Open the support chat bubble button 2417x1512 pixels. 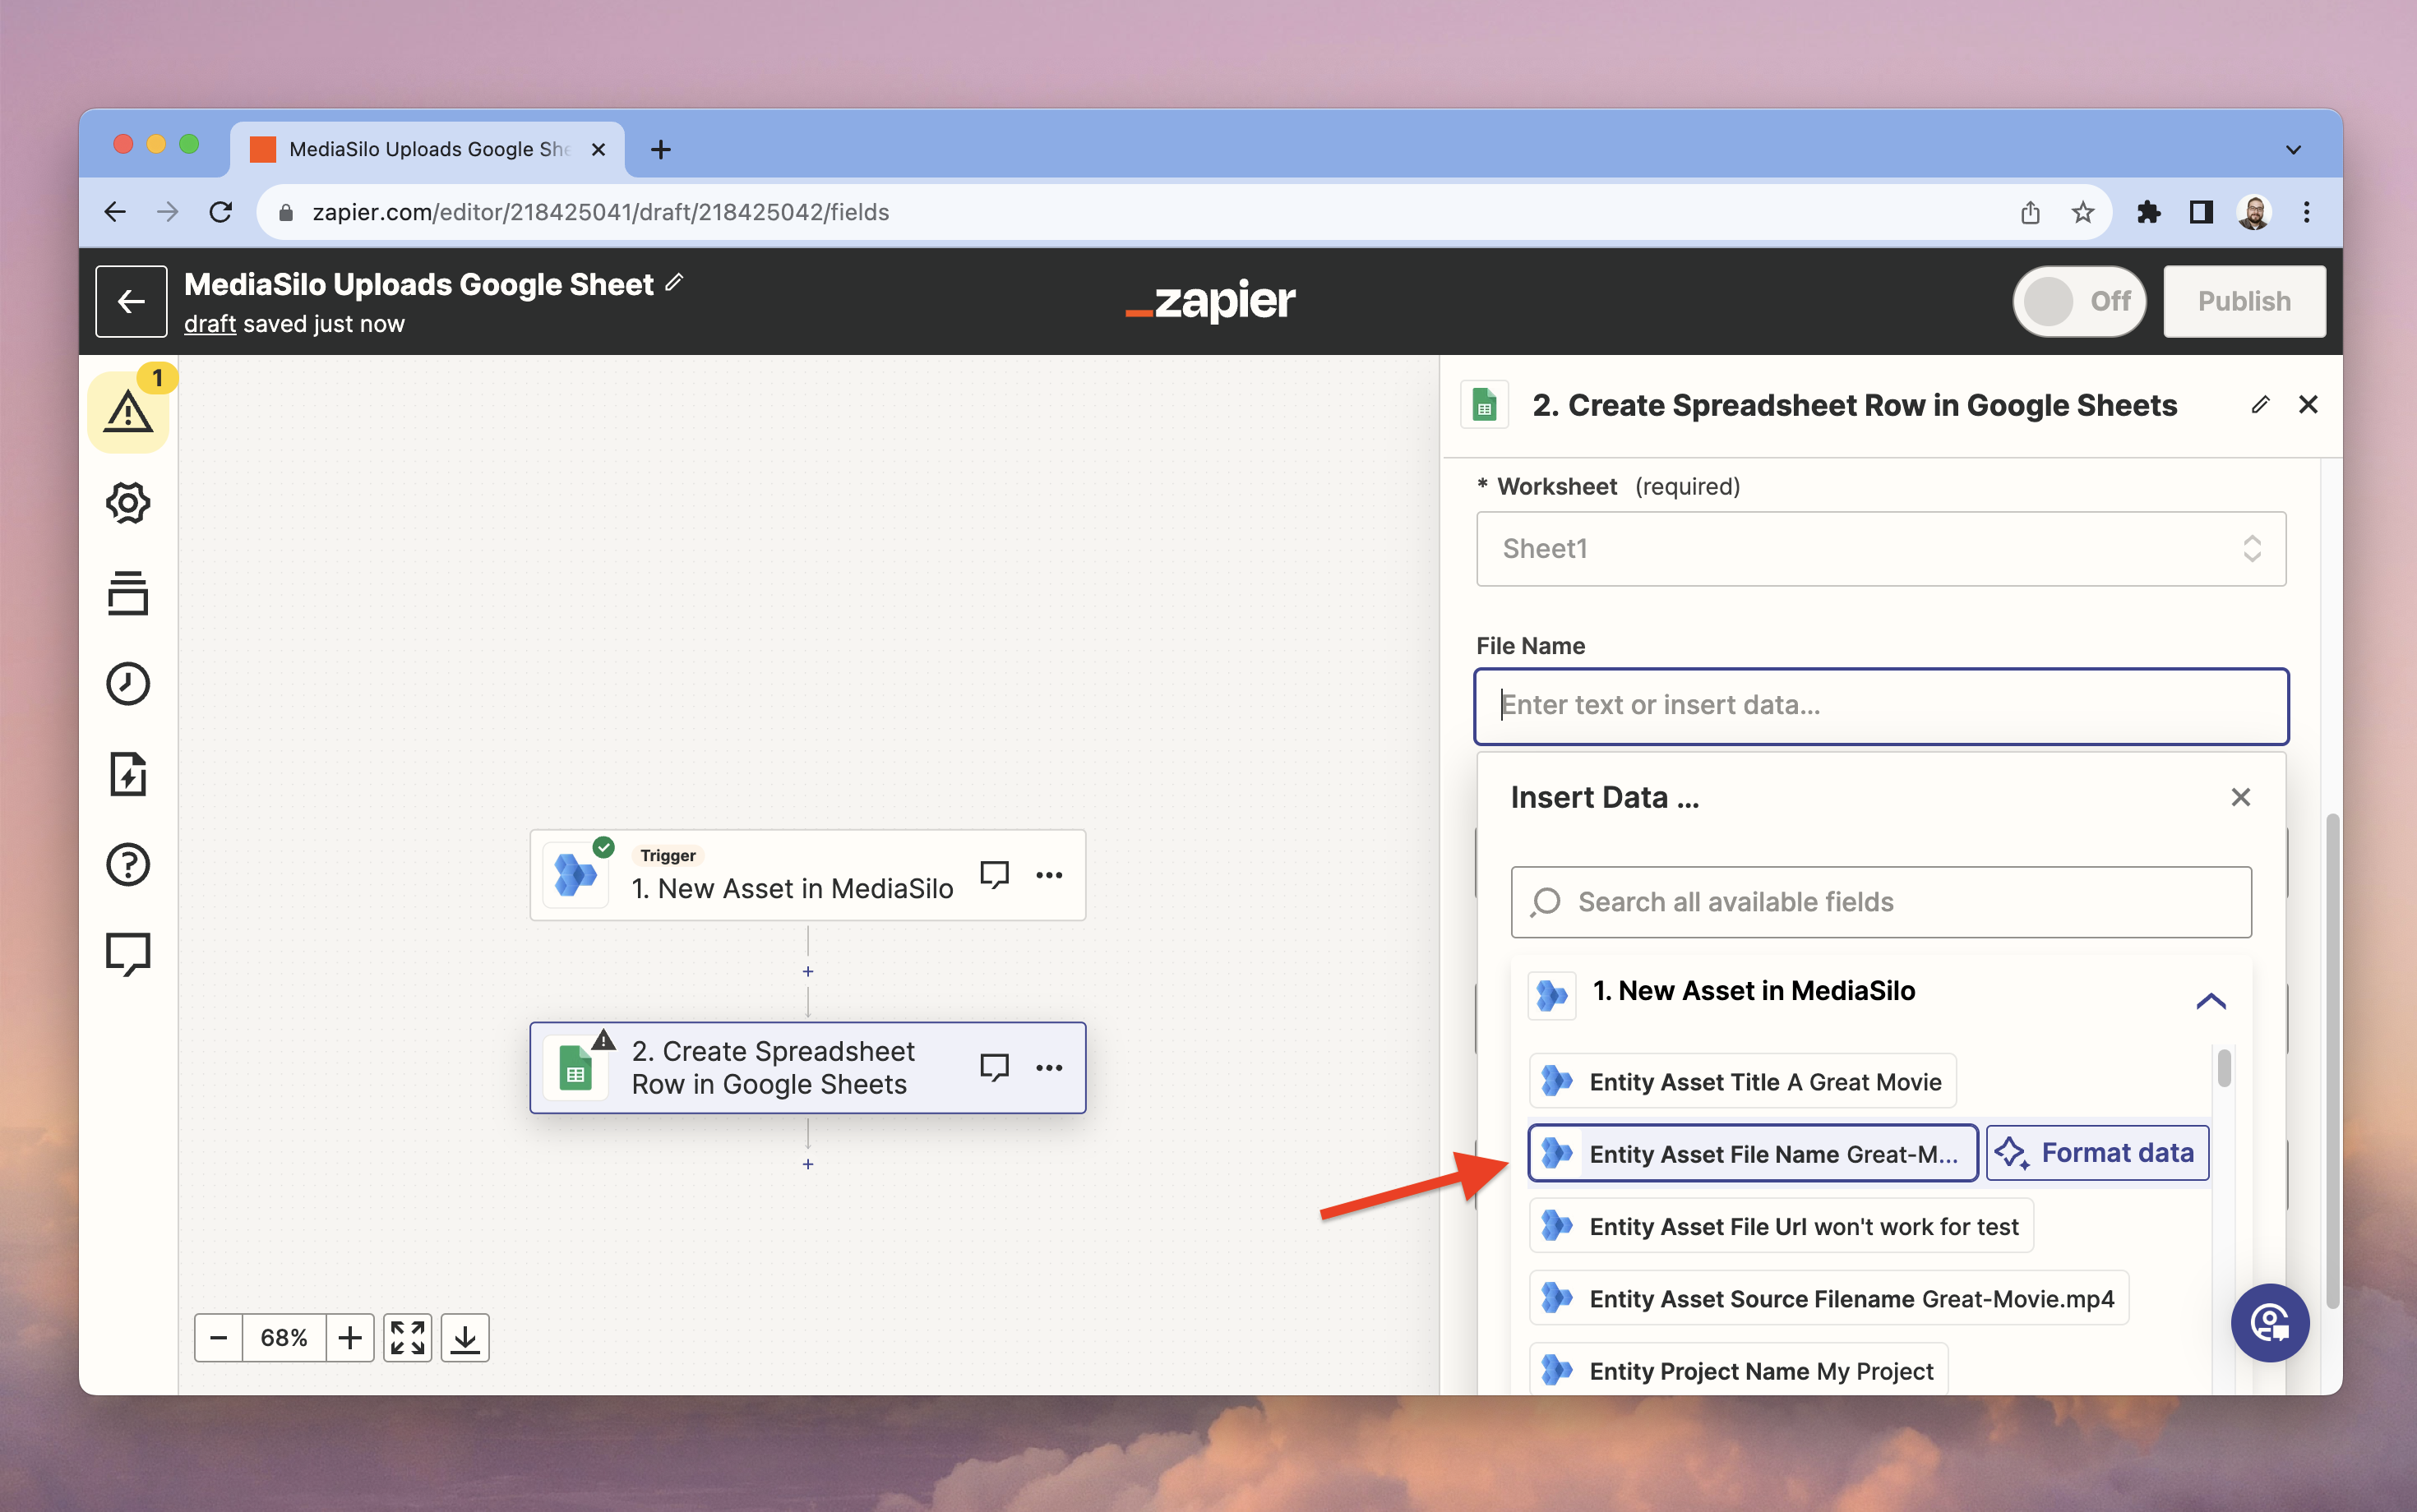tap(2269, 1322)
